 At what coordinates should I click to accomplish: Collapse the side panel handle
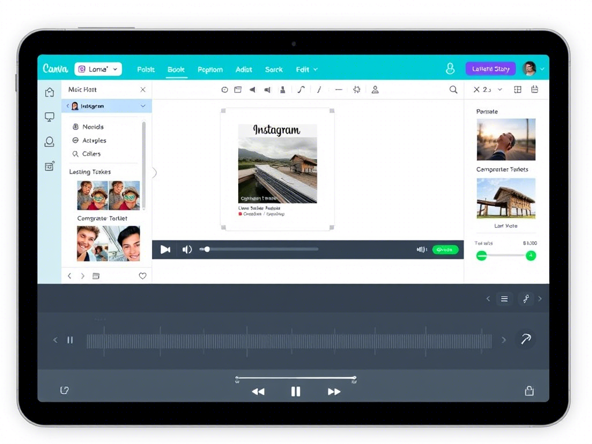[x=154, y=172]
